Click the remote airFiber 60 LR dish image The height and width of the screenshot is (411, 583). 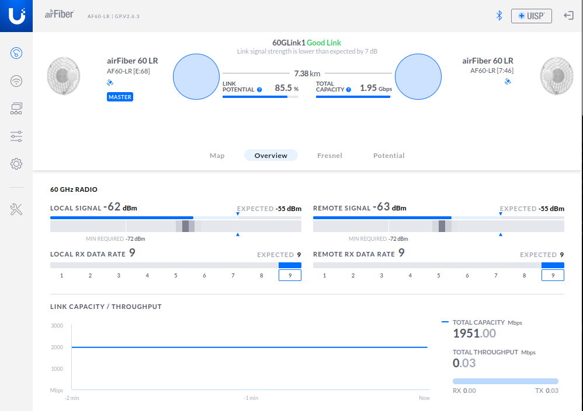click(556, 76)
